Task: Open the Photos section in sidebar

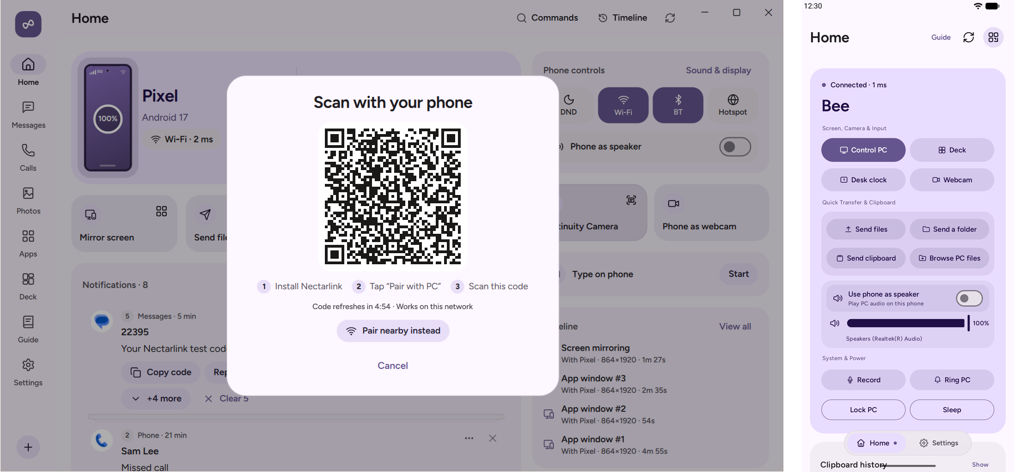Action: tap(28, 201)
